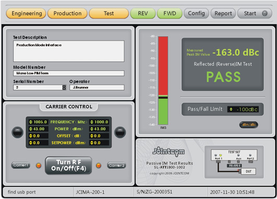Adjust Serial Number spinner arrows
The height and width of the screenshot is (199, 277).
point(64,88)
